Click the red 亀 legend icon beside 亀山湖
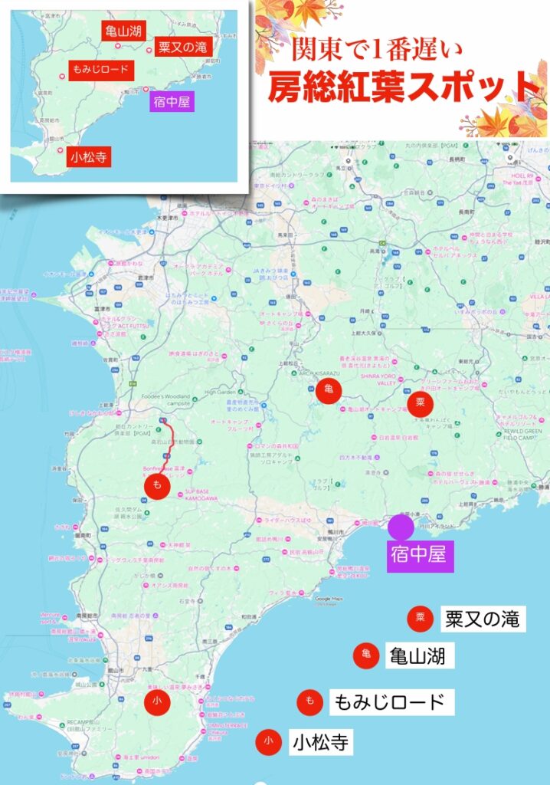This screenshot has height=785, width=550. click(366, 655)
